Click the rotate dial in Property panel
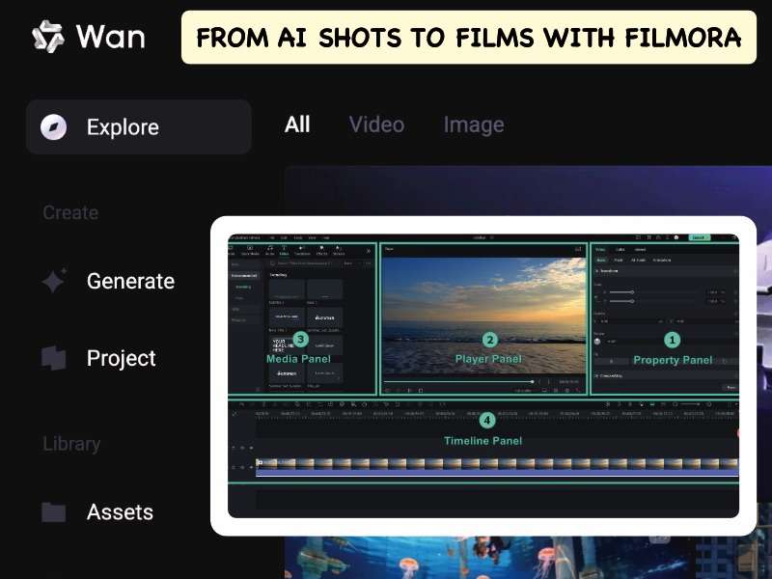Screen dimensions: 772x579 click(597, 342)
